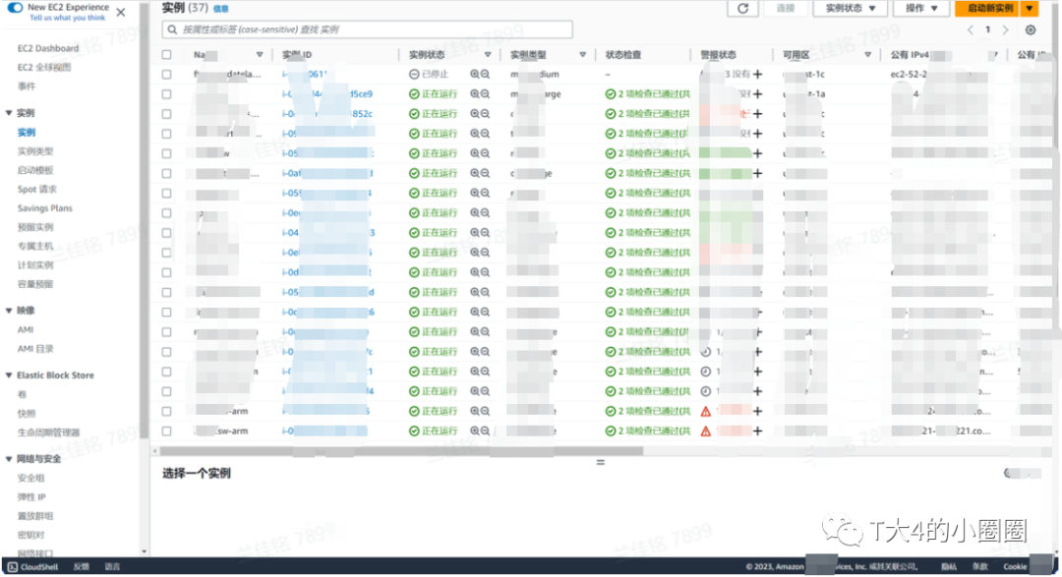The image size is (1062, 577).
Task: Check the stopped instance row checkbox
Action: point(166,75)
